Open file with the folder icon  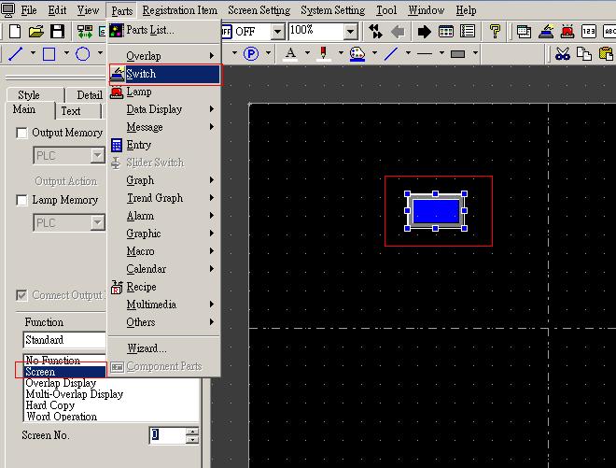tap(36, 32)
